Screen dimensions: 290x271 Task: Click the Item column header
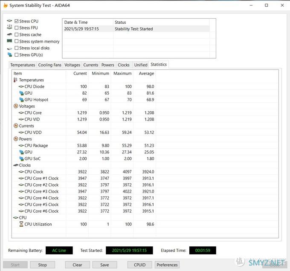39,73
